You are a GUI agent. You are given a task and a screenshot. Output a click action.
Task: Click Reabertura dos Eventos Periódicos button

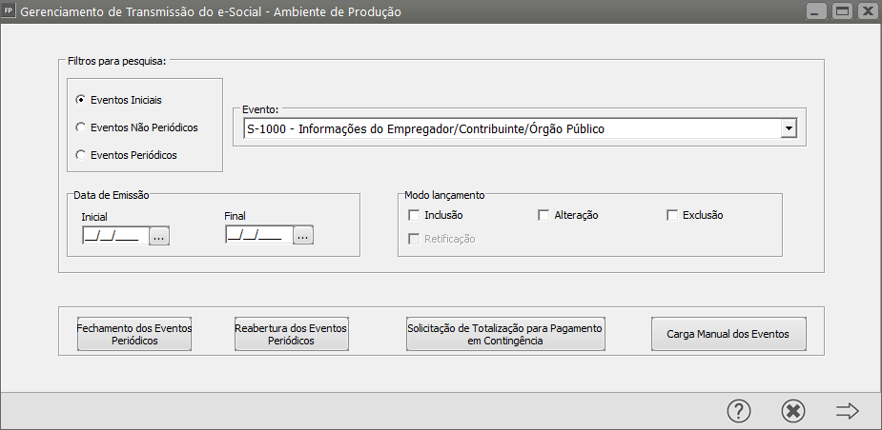pos(291,334)
